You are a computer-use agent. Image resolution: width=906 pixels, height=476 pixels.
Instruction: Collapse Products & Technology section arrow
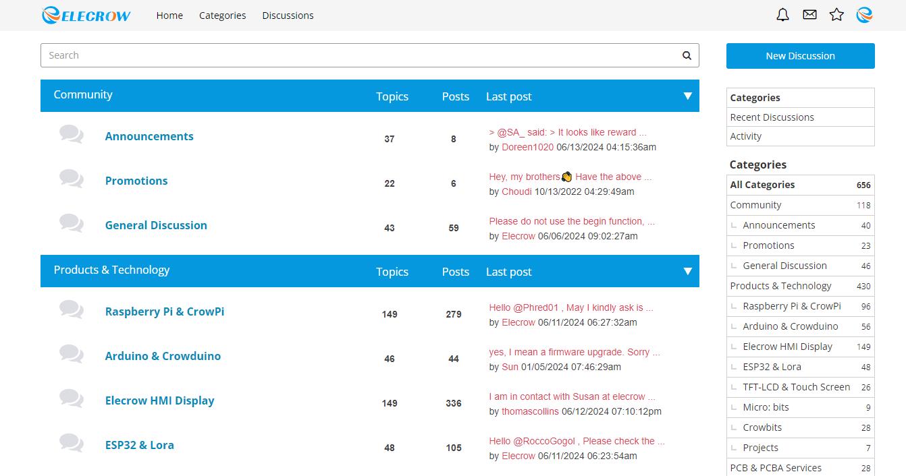point(687,271)
